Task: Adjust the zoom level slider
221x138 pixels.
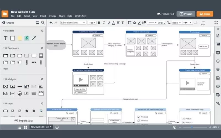Action: pyautogui.click(x=192, y=127)
